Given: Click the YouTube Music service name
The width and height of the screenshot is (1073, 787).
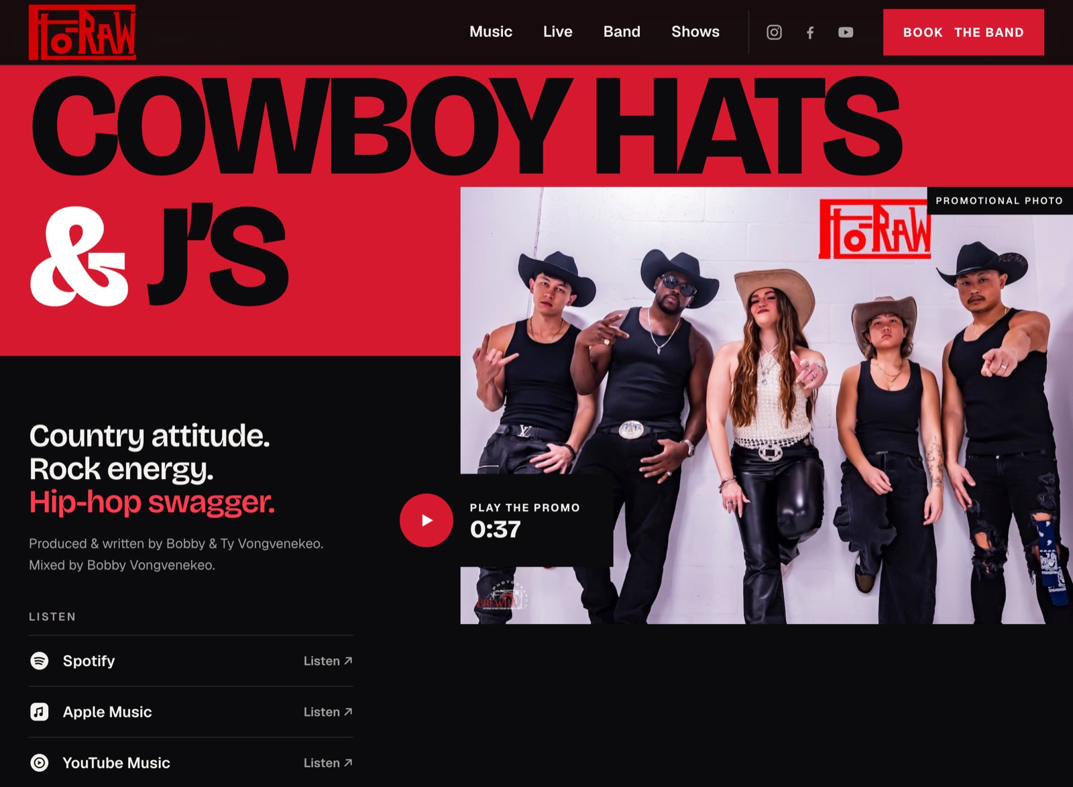Looking at the screenshot, I should (x=117, y=763).
